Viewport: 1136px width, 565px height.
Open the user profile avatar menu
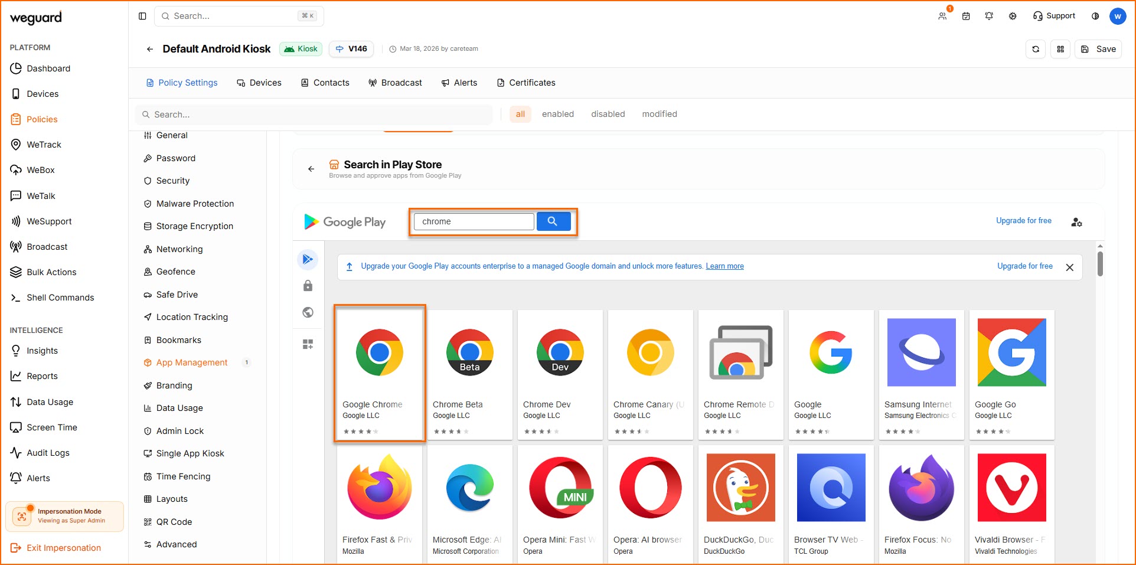[x=1118, y=16]
